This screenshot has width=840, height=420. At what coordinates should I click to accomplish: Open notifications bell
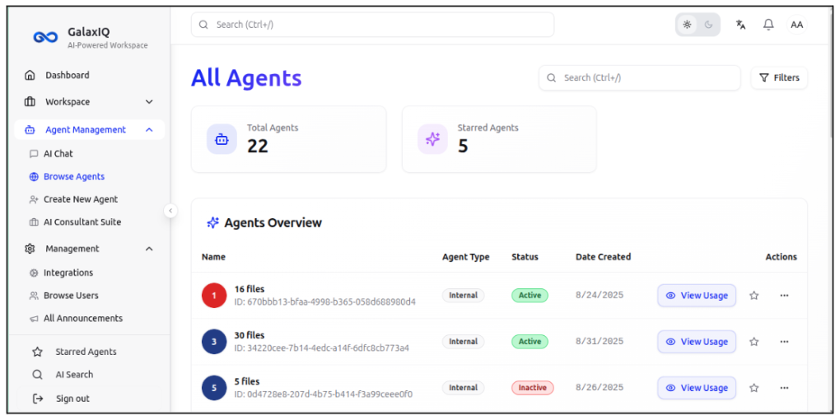click(x=768, y=25)
